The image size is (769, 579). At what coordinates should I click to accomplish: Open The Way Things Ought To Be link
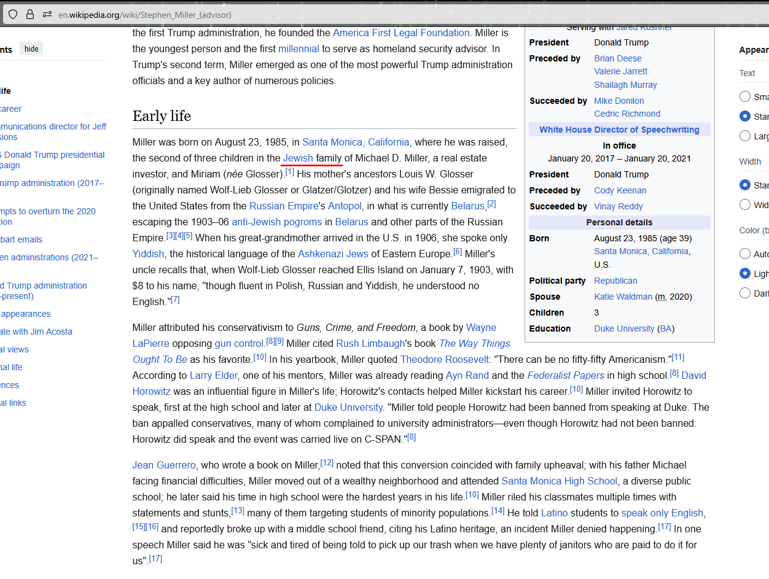click(x=474, y=343)
